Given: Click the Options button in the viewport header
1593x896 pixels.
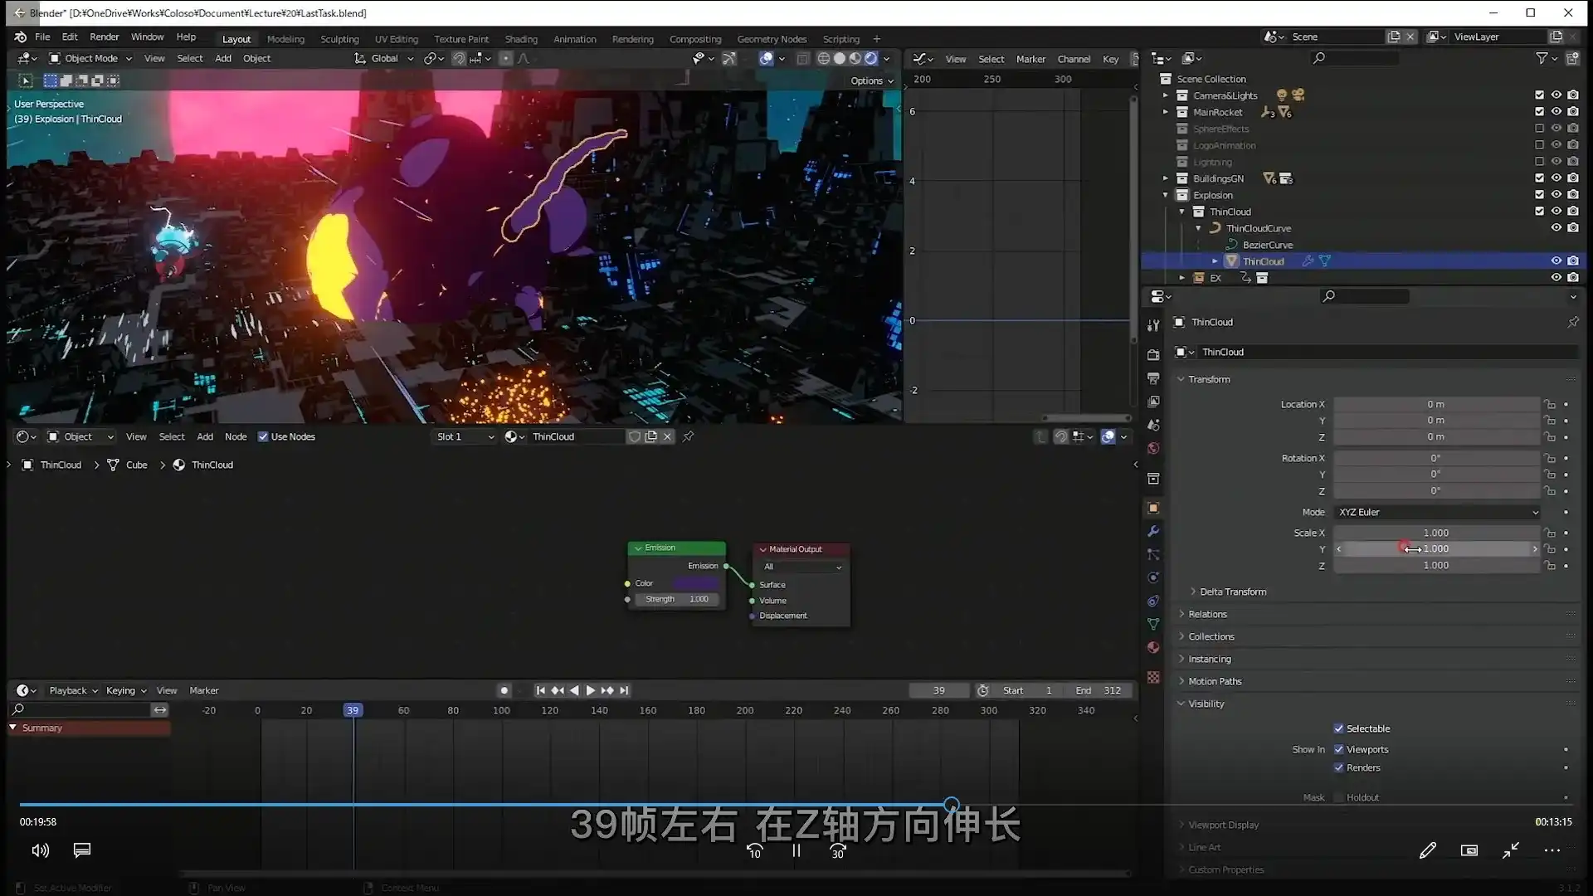Looking at the screenshot, I should point(870,80).
